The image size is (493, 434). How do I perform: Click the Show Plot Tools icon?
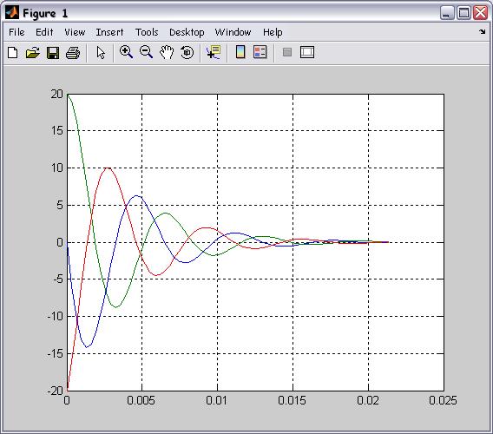(307, 52)
